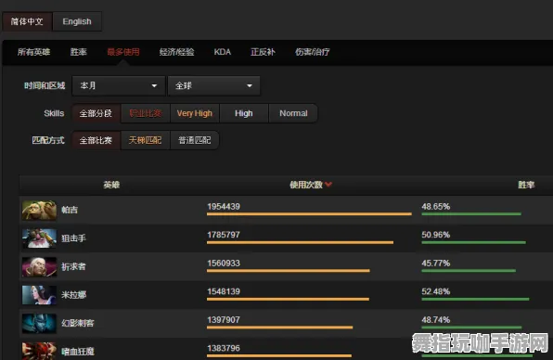The width and height of the screenshot is (553, 360).
Task: Click the 幻影刺客 hero portrait
Action: pos(39,323)
